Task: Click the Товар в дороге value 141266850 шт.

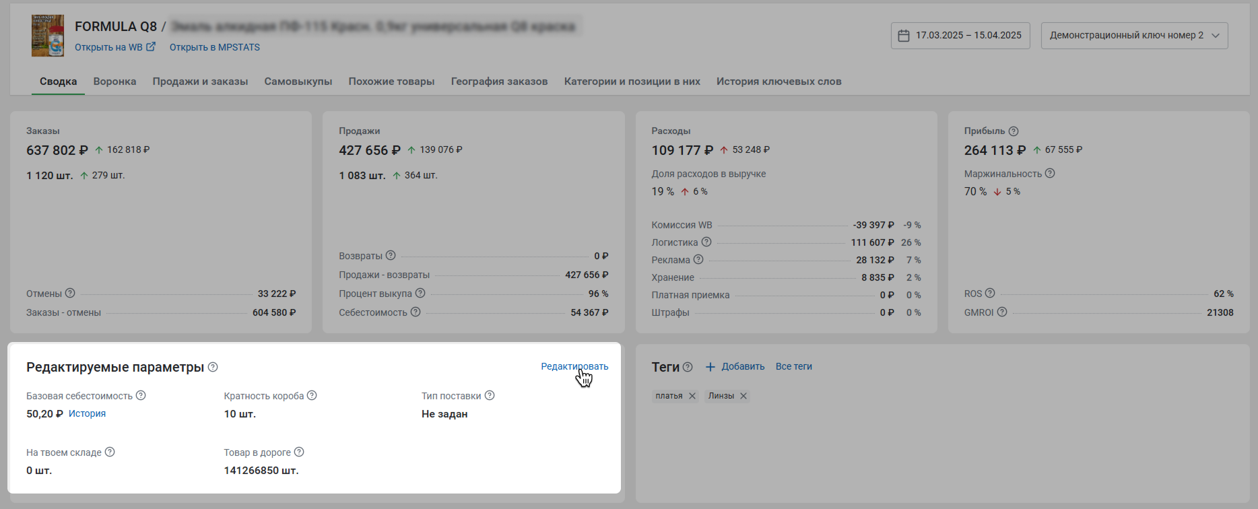Action: point(261,471)
